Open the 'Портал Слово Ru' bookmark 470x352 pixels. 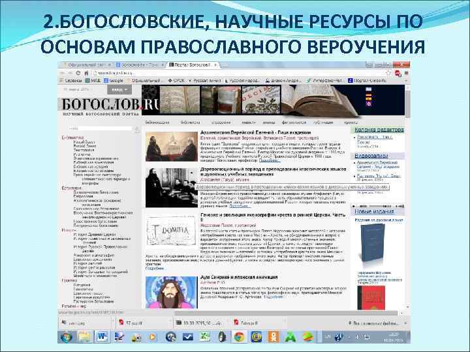(367, 81)
